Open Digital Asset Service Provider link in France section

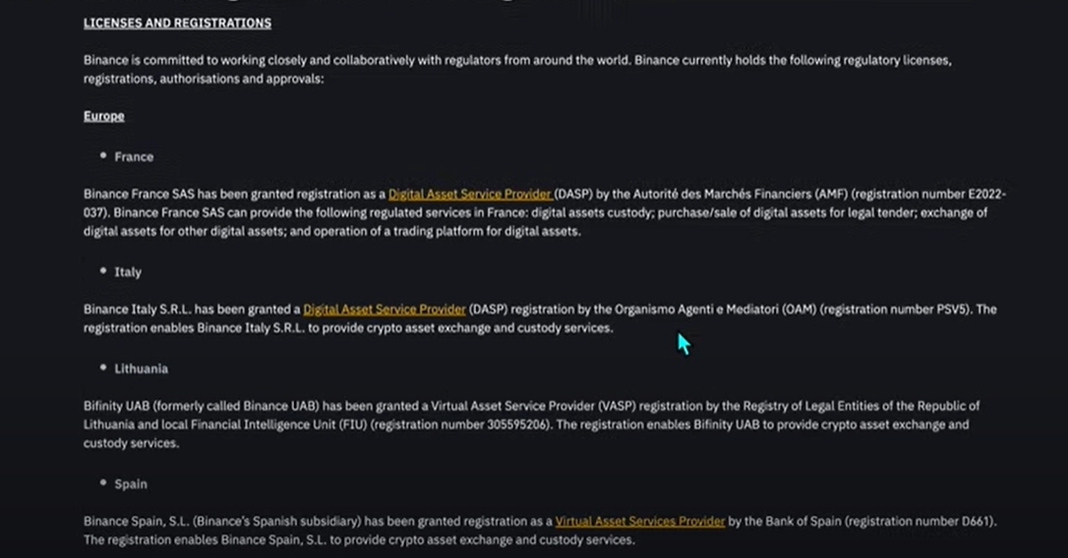469,194
